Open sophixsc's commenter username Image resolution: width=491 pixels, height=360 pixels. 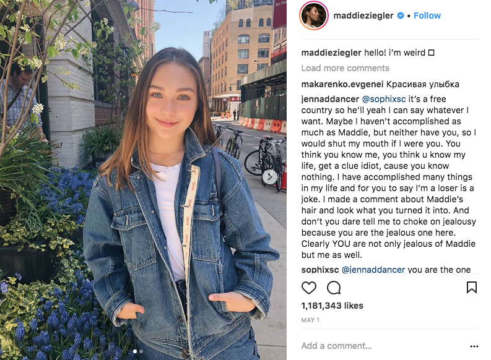320,270
